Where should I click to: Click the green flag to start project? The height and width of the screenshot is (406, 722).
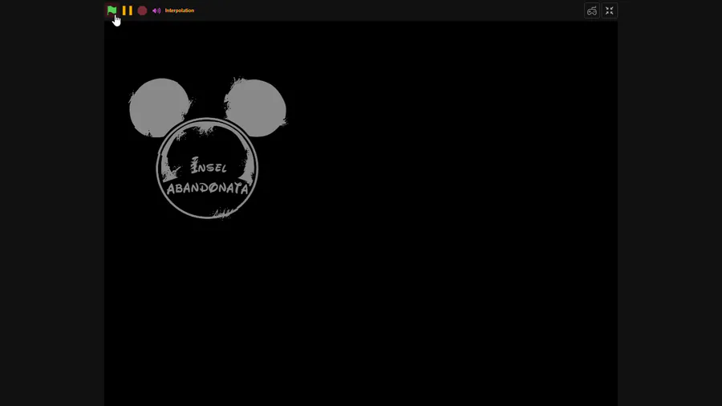click(x=112, y=10)
